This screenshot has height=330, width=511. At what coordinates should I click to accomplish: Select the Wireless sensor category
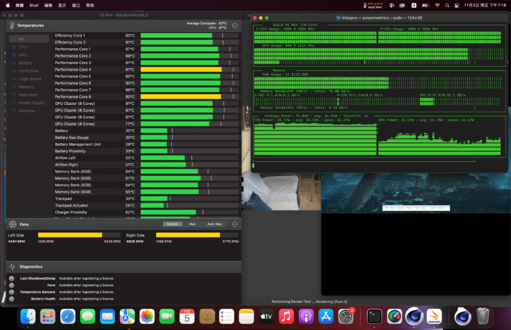click(x=26, y=111)
